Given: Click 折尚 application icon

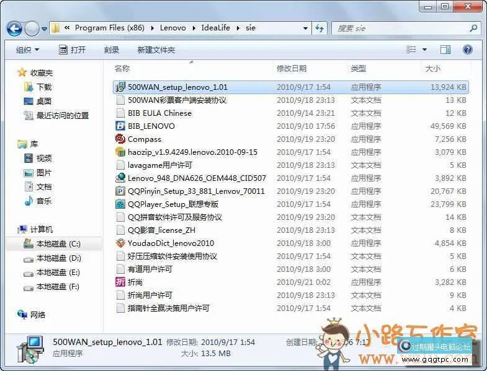Looking at the screenshot, I should [120, 282].
